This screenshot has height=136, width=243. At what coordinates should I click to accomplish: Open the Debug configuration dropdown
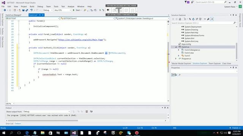click(x=48, y=10)
